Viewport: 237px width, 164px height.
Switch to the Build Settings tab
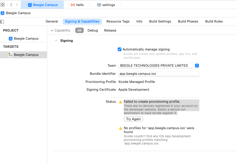[x=160, y=21]
